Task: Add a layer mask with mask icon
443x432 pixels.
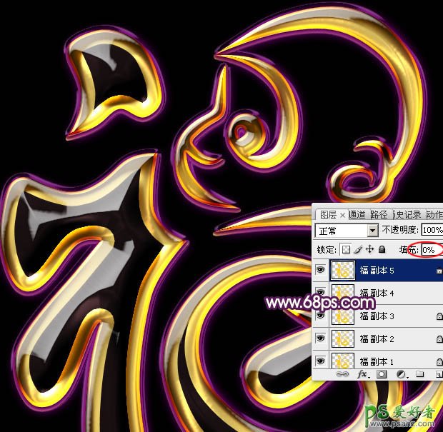Action: (382, 373)
